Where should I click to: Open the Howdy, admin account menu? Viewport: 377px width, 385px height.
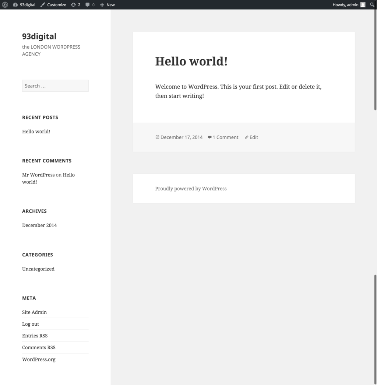tap(345, 5)
